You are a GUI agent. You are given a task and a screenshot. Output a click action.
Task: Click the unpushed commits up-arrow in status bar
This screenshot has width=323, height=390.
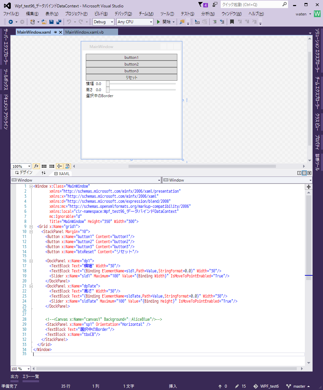pos(220,386)
